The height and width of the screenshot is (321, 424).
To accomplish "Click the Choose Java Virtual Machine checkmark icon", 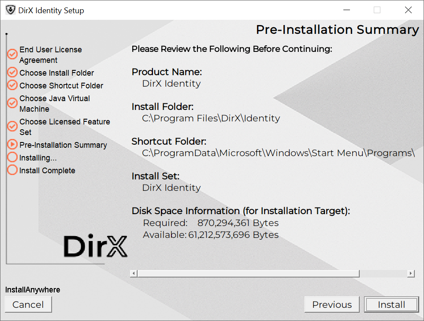I will 12,103.
